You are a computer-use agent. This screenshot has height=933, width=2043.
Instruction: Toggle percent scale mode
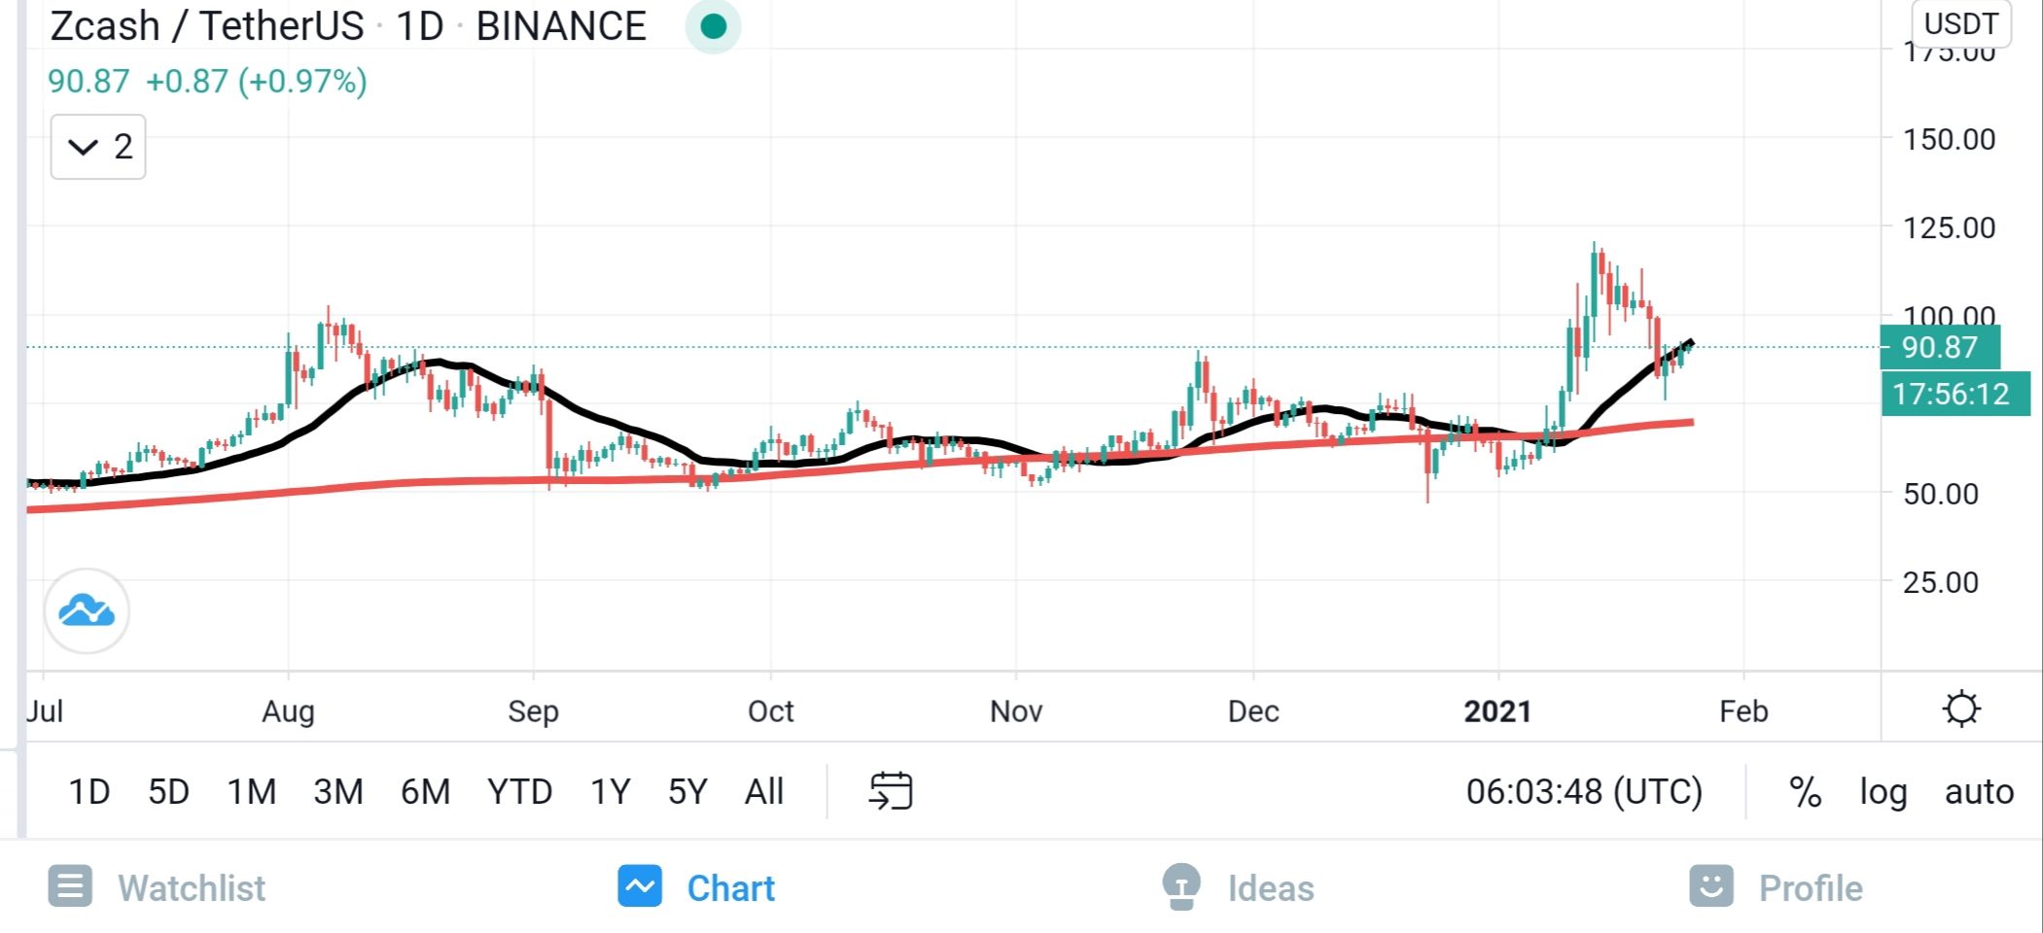pyautogui.click(x=1805, y=792)
